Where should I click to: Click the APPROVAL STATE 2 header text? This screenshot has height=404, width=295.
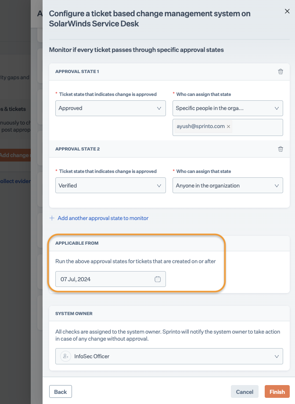77,149
